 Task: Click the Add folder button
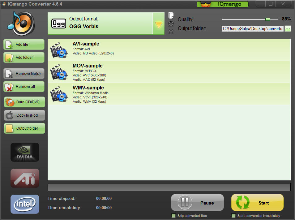tap(24, 58)
